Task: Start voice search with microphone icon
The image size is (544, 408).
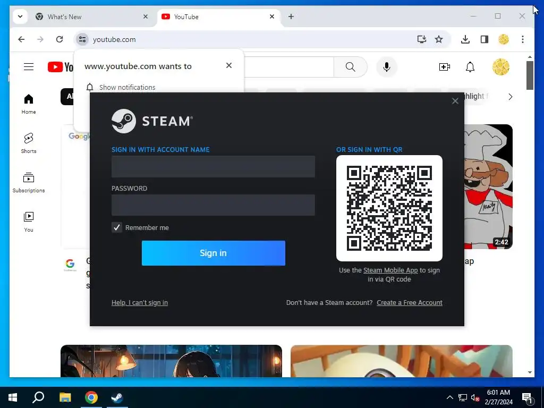Action: pyautogui.click(x=387, y=66)
